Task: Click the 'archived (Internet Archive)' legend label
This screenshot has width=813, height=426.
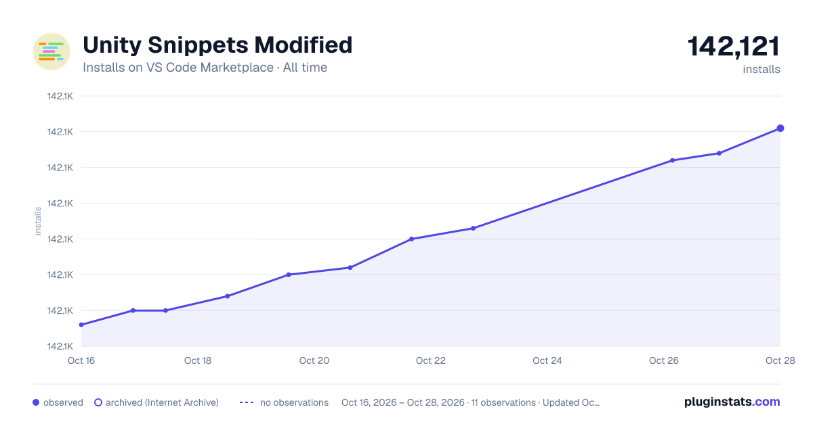Action: [x=162, y=402]
